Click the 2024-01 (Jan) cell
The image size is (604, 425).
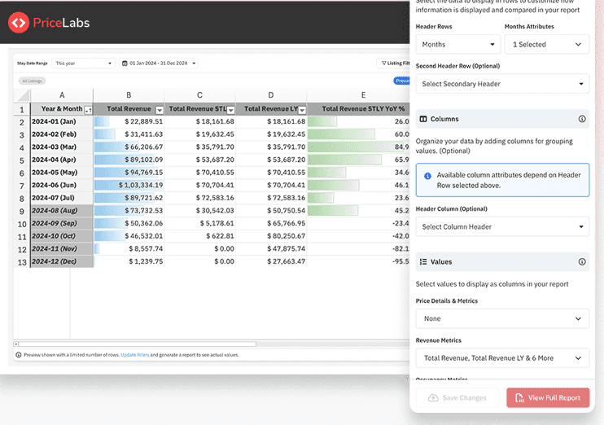click(x=62, y=122)
